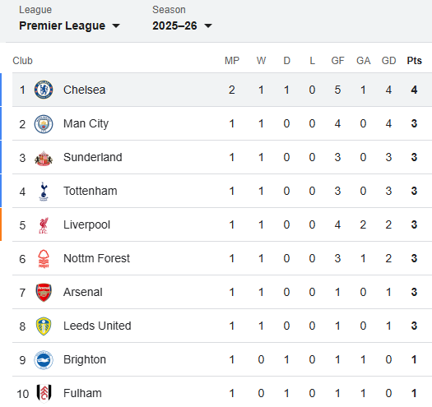The height and width of the screenshot is (407, 432).
Task: Click the Arsenal cannon crest
Action: pyautogui.click(x=44, y=293)
